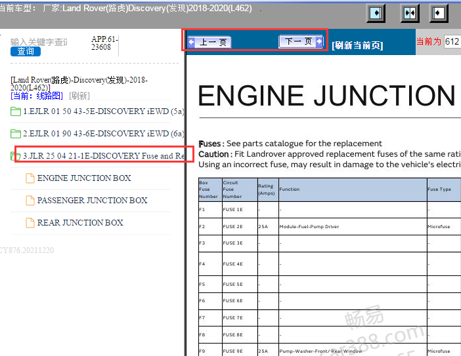This screenshot has width=461, height=356.
Task: Click page icon beside PASSENGER JUNCTION BOX
Action: tap(30, 201)
